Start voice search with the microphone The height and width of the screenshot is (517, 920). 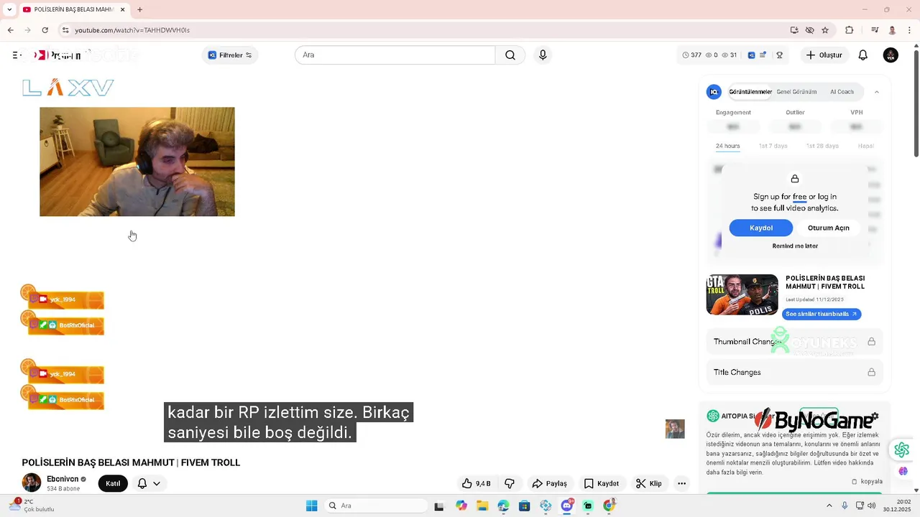543,55
